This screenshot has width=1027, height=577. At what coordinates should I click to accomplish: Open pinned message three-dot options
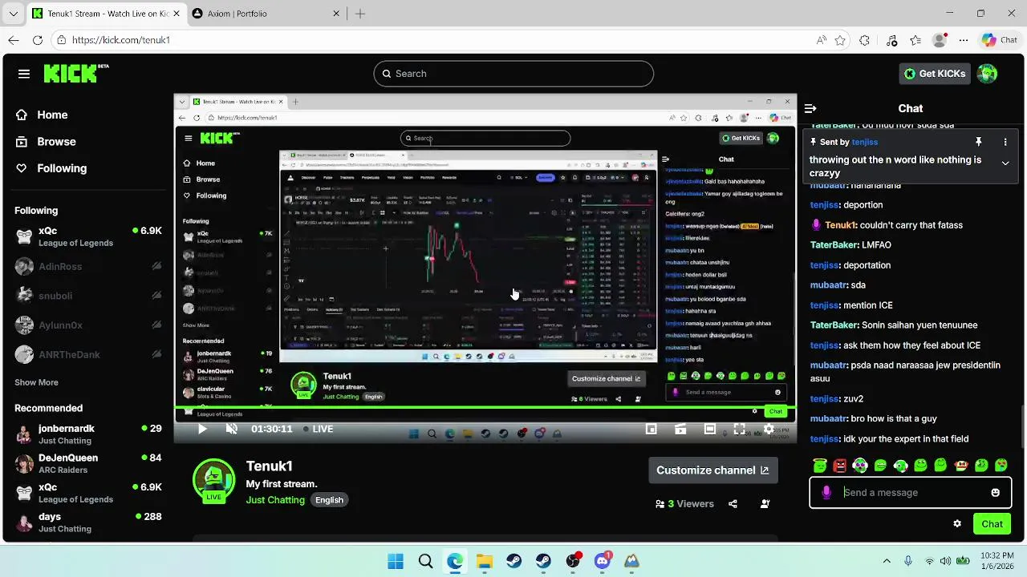pyautogui.click(x=1005, y=142)
